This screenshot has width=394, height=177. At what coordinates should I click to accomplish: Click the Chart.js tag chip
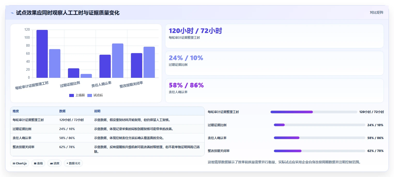coord(20,163)
